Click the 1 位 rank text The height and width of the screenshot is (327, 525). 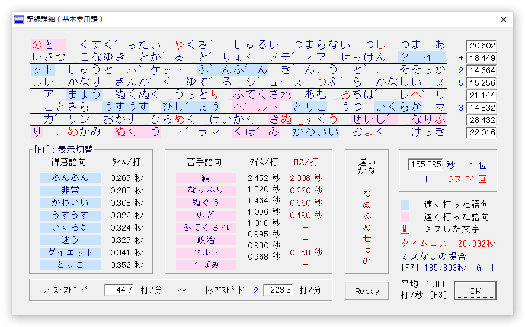coord(478,165)
